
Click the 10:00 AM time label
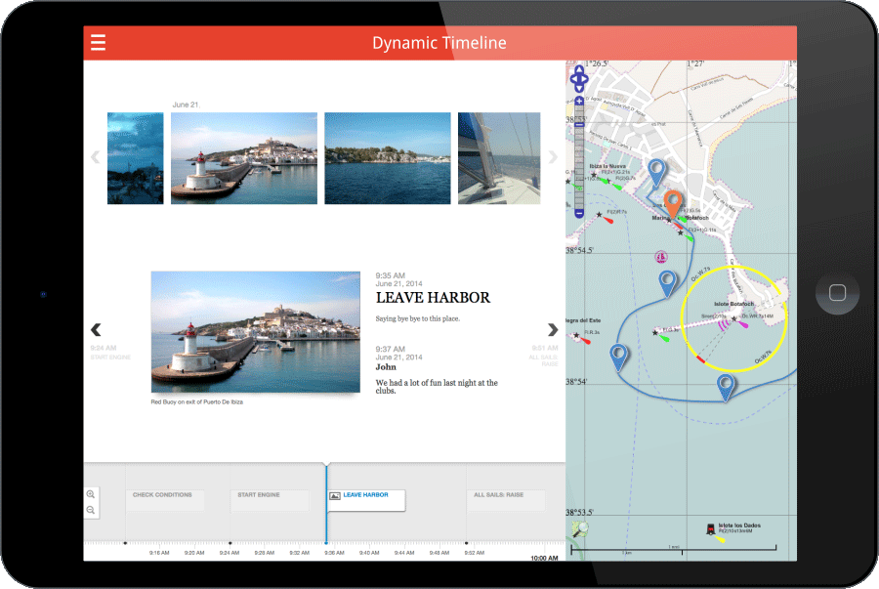544,558
